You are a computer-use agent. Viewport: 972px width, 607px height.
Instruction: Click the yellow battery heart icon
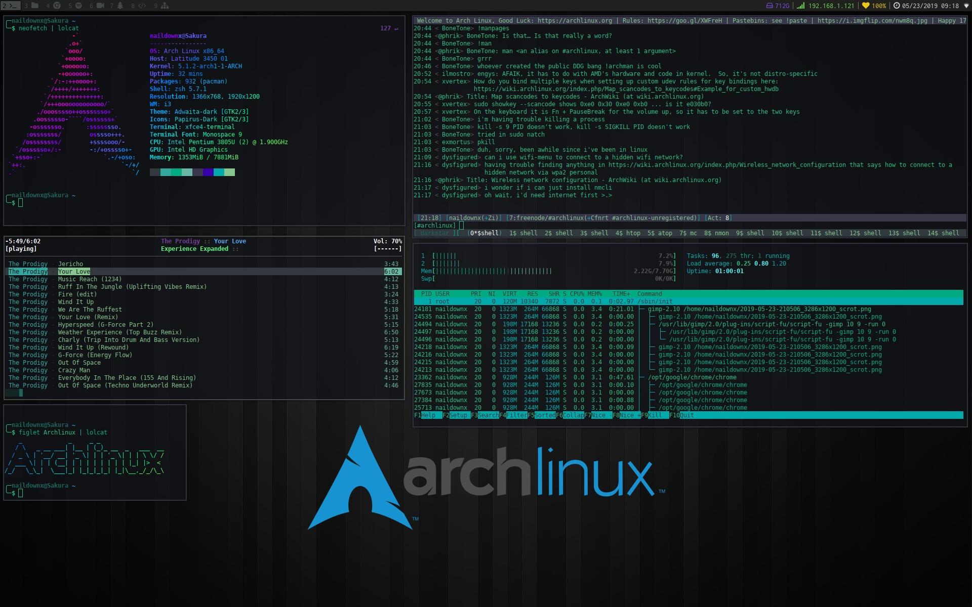pyautogui.click(x=866, y=6)
